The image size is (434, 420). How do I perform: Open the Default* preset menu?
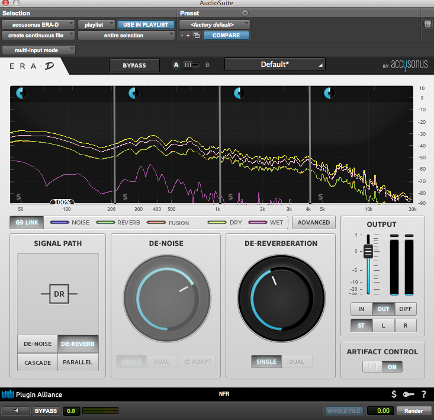[275, 65]
